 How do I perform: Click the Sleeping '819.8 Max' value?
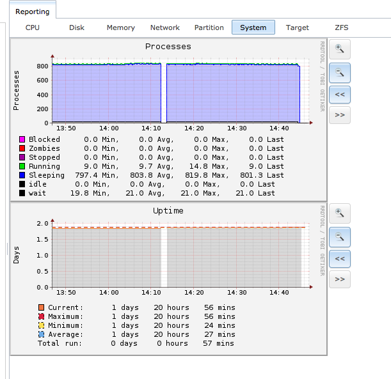pos(207,175)
